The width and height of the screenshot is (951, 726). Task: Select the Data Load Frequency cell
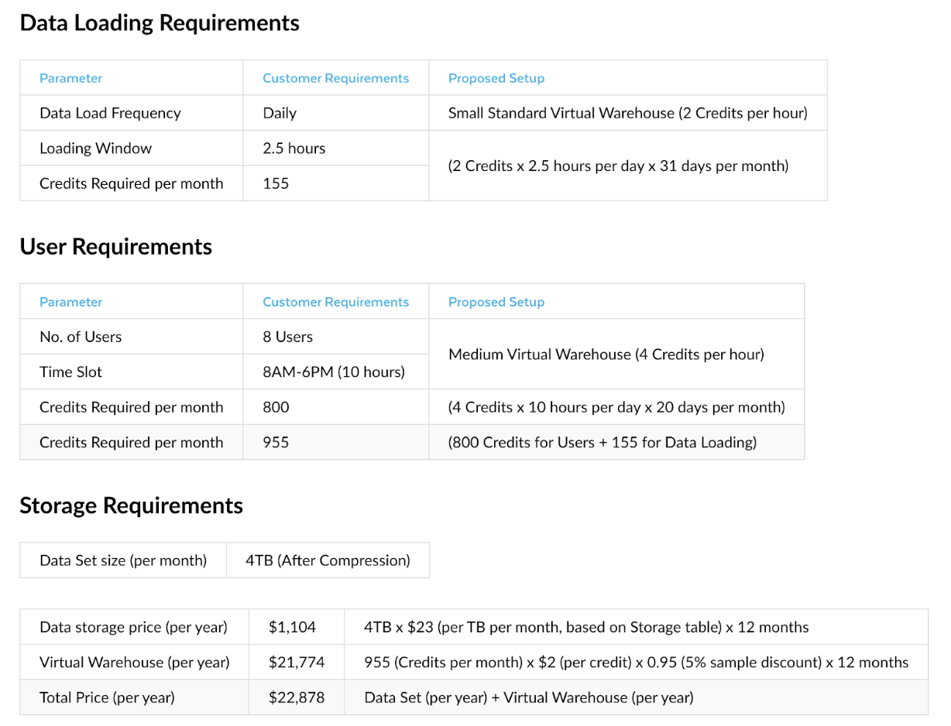coord(110,112)
